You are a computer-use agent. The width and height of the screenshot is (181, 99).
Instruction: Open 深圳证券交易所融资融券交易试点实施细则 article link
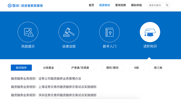(x=67, y=95)
